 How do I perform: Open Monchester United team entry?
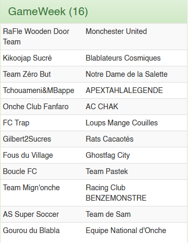(116, 31)
